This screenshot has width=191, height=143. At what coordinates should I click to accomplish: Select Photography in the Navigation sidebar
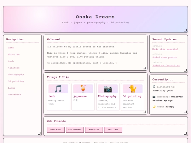click(x=16, y=75)
